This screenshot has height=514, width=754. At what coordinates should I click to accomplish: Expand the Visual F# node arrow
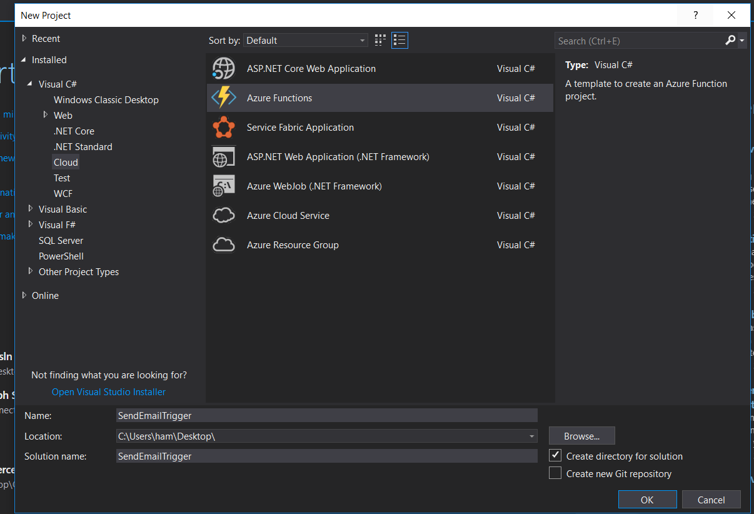(x=31, y=224)
